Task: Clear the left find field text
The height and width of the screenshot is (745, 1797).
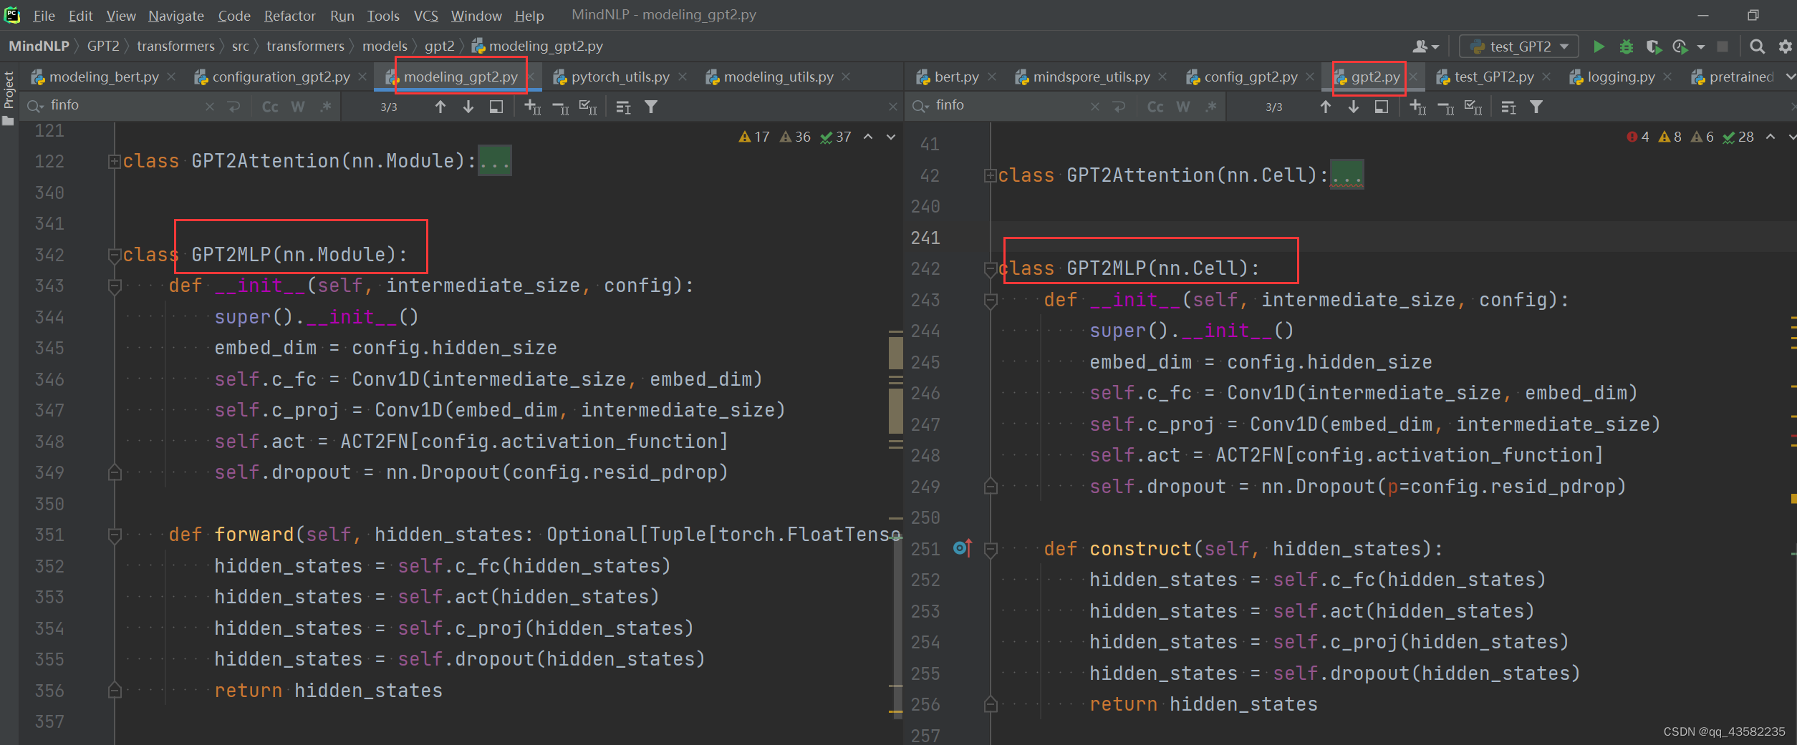Action: (x=210, y=107)
